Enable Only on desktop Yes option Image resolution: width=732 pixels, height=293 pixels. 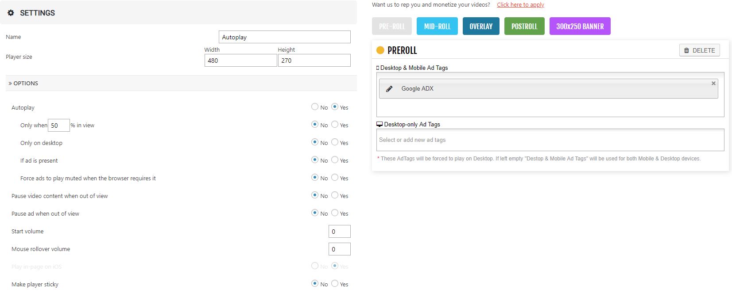tap(335, 142)
